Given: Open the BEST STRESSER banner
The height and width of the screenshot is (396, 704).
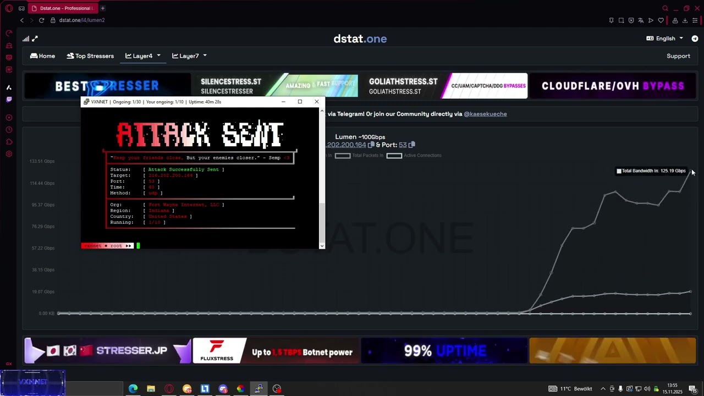Looking at the screenshot, I should pyautogui.click(x=107, y=86).
